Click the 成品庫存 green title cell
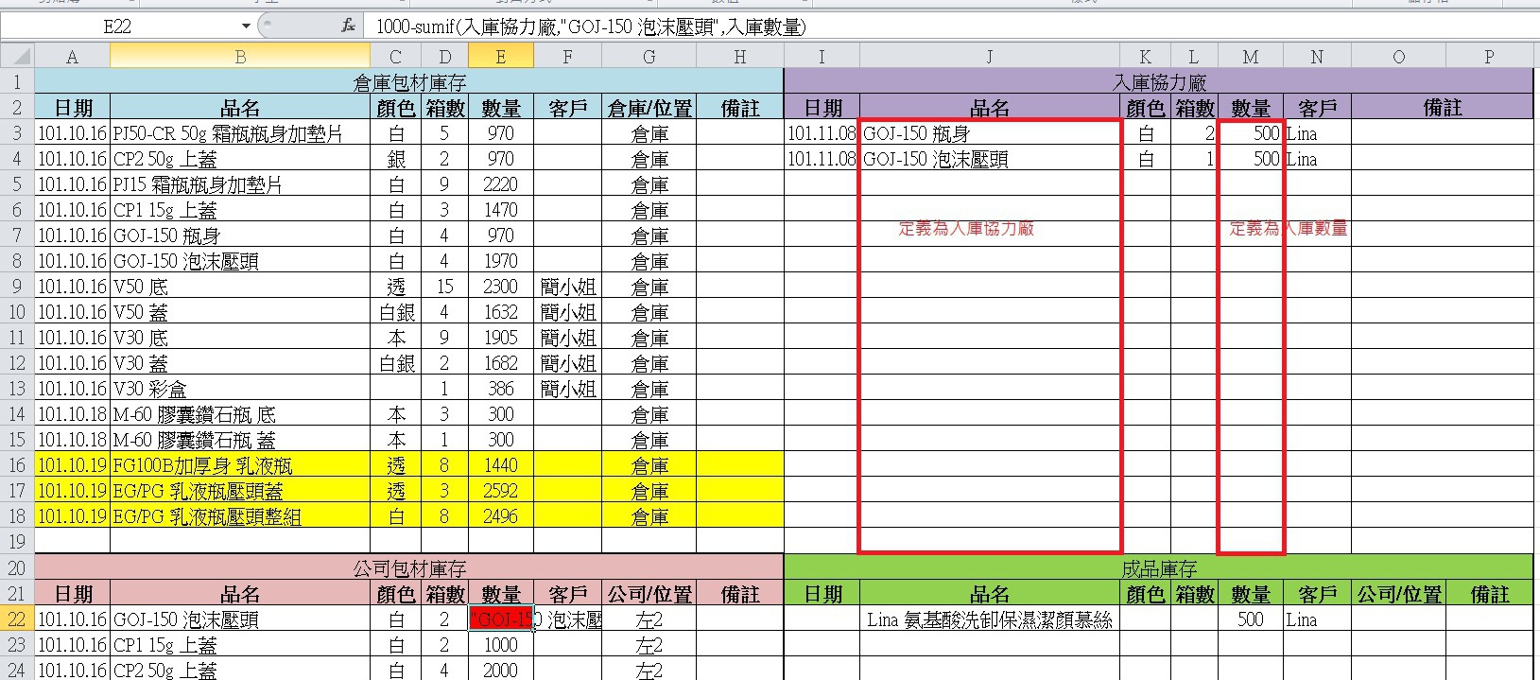Image resolution: width=1540 pixels, height=680 pixels. click(1158, 568)
